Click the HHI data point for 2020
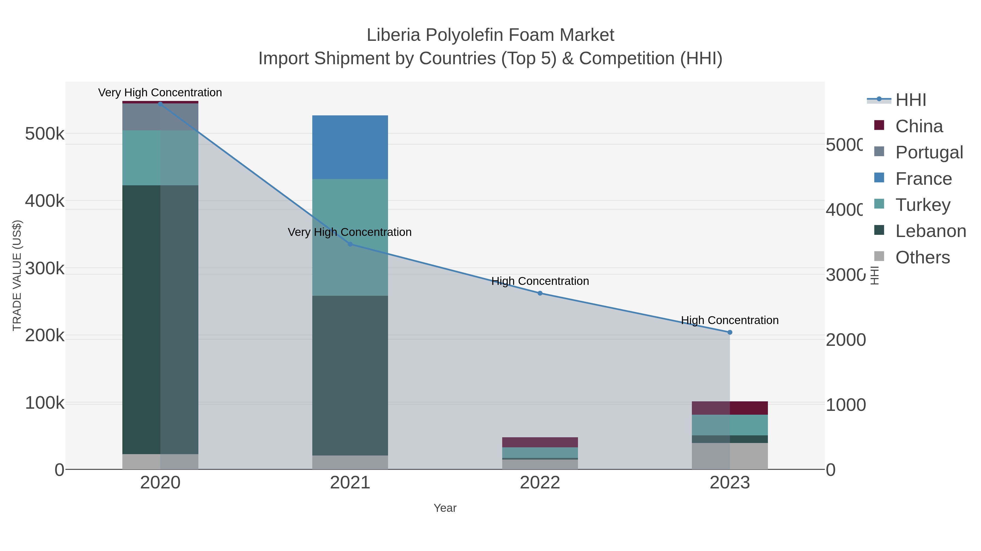The height and width of the screenshot is (551, 981). coord(160,104)
